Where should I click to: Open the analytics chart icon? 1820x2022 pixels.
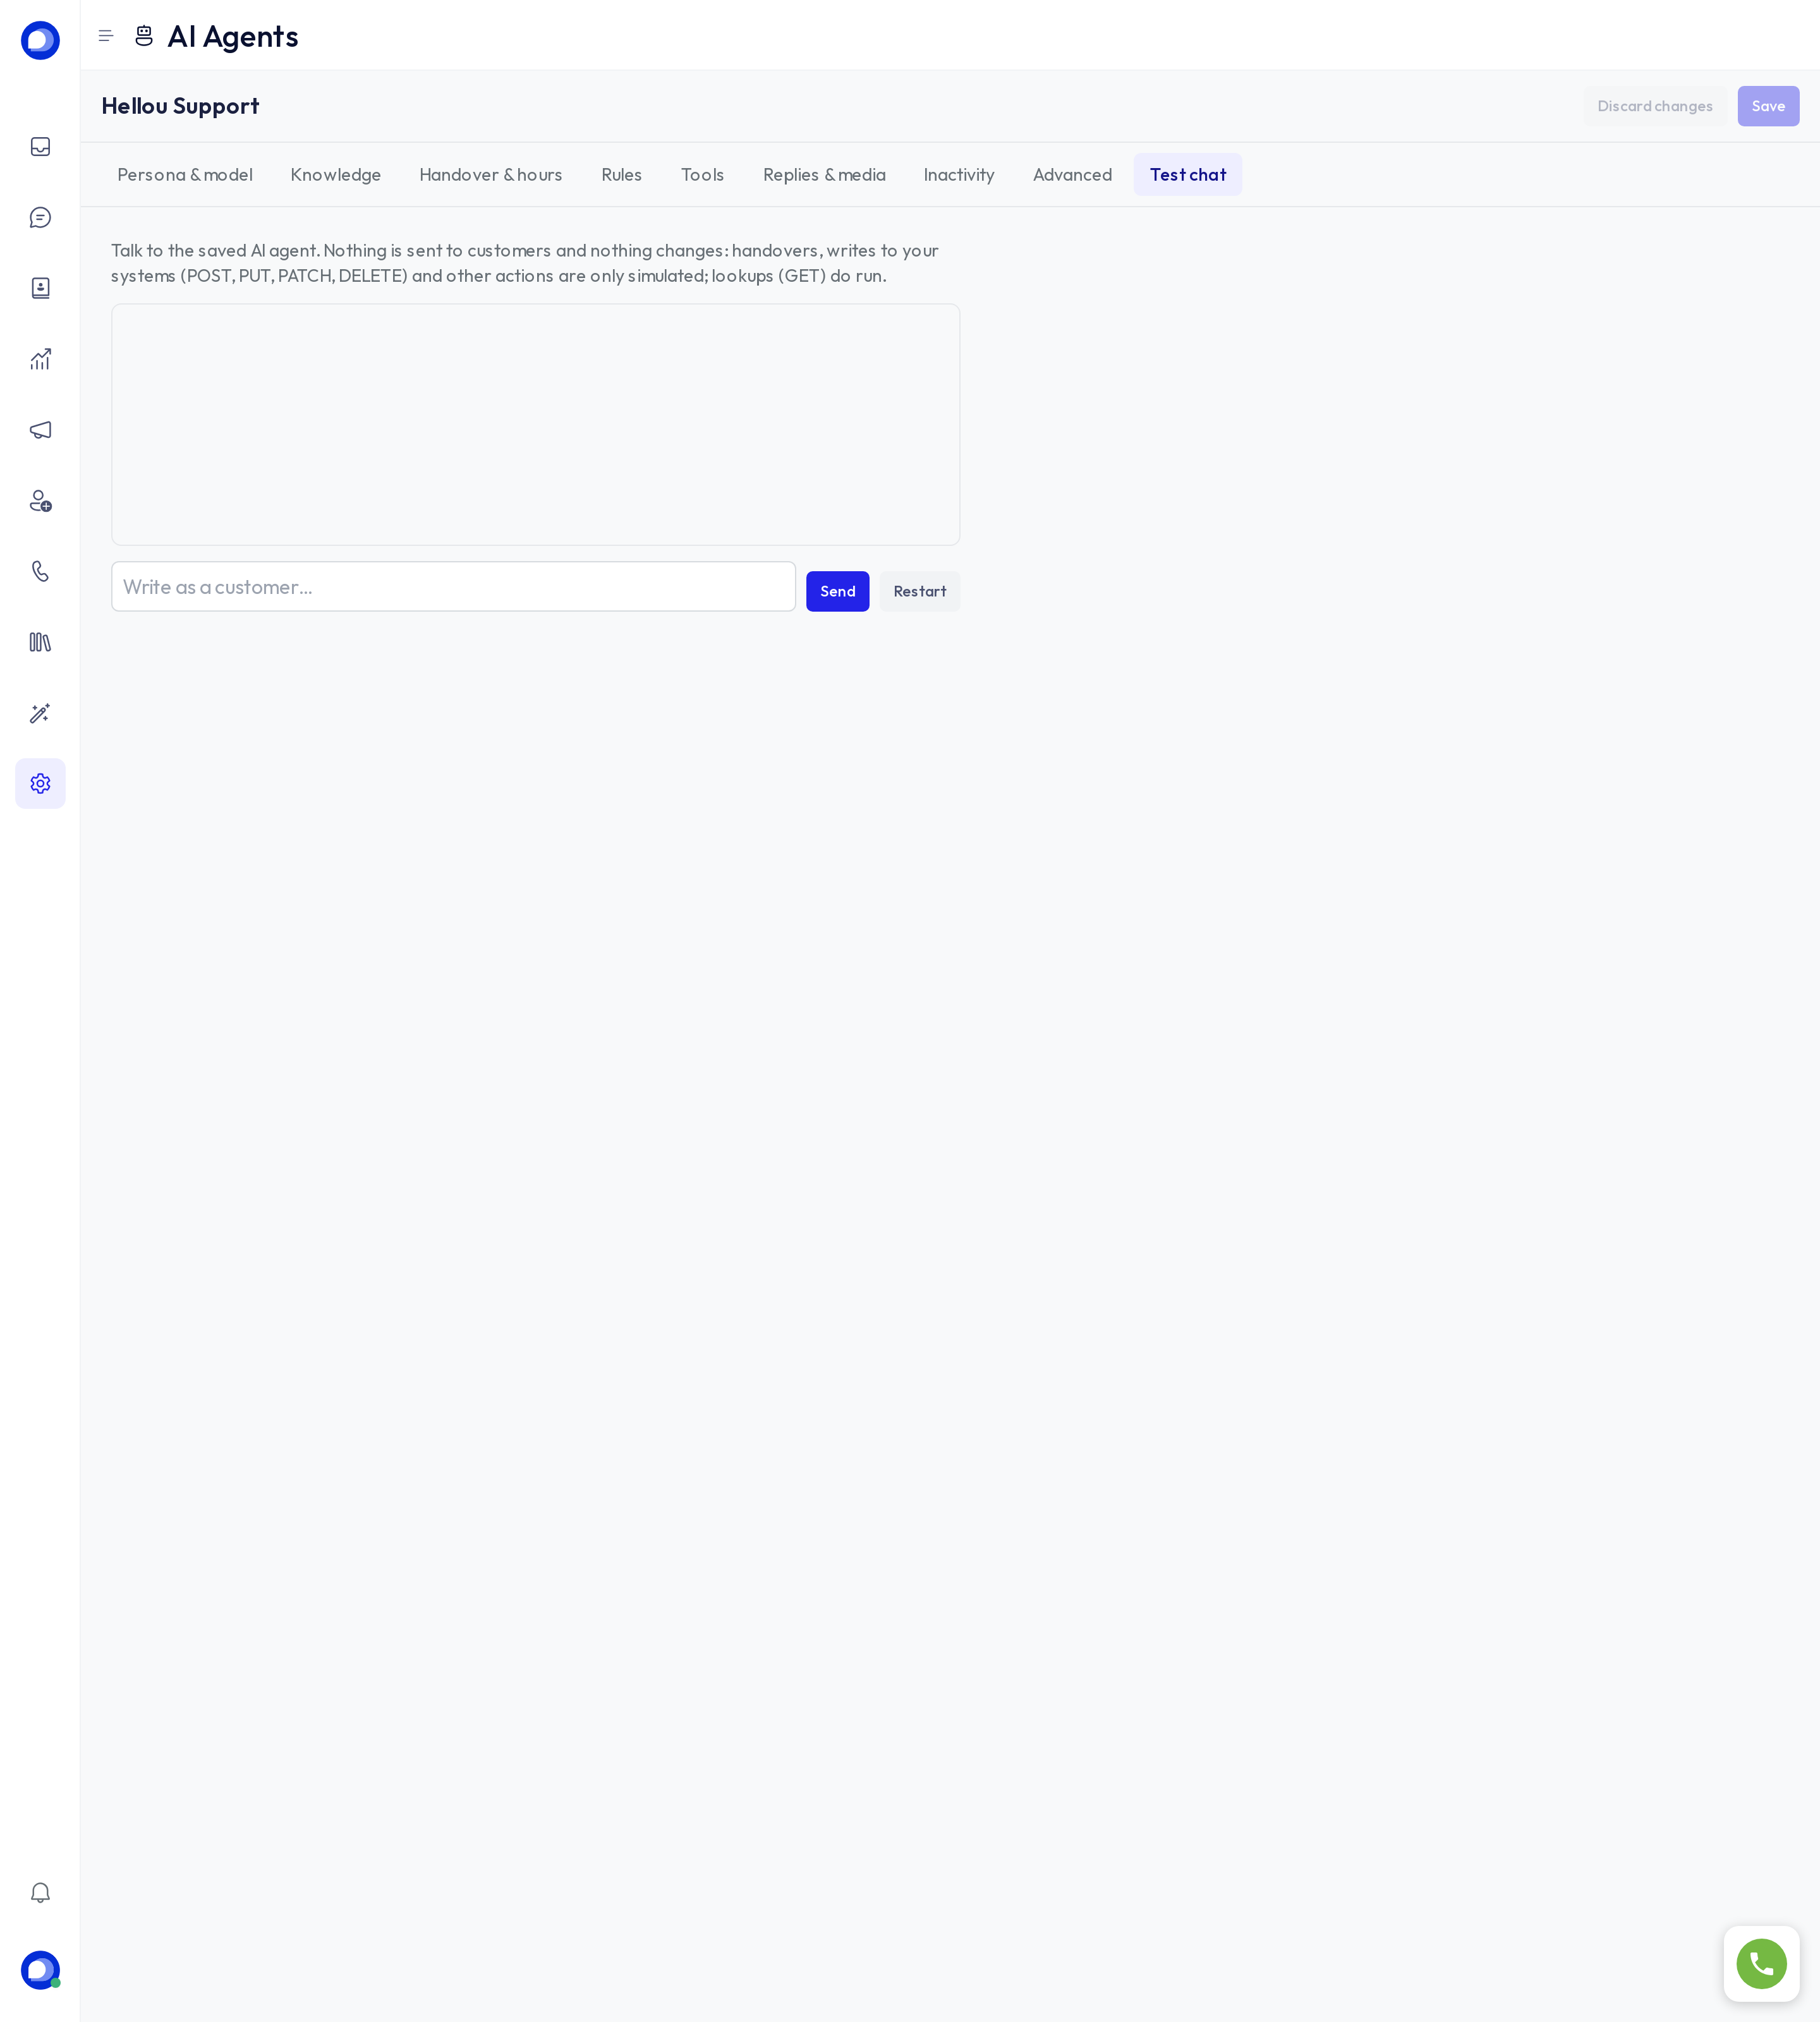40,359
